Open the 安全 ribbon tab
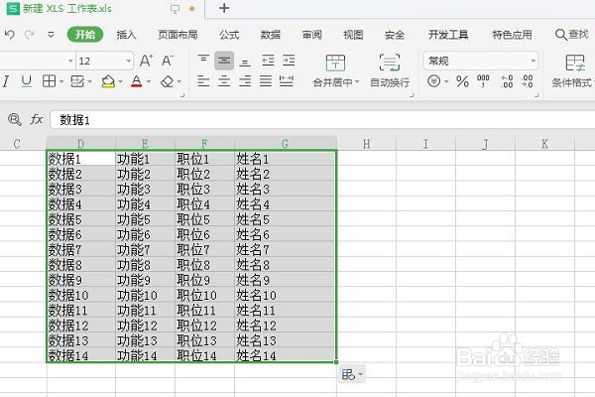 pos(395,35)
